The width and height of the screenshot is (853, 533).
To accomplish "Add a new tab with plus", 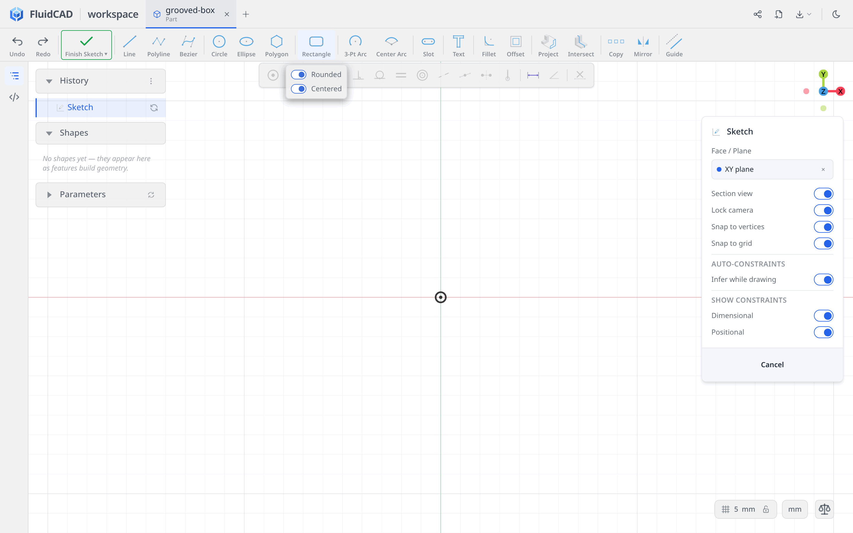I will click(x=246, y=14).
